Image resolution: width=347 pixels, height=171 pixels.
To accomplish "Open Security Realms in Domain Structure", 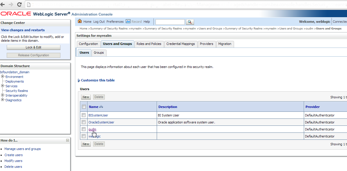I will [17, 91].
